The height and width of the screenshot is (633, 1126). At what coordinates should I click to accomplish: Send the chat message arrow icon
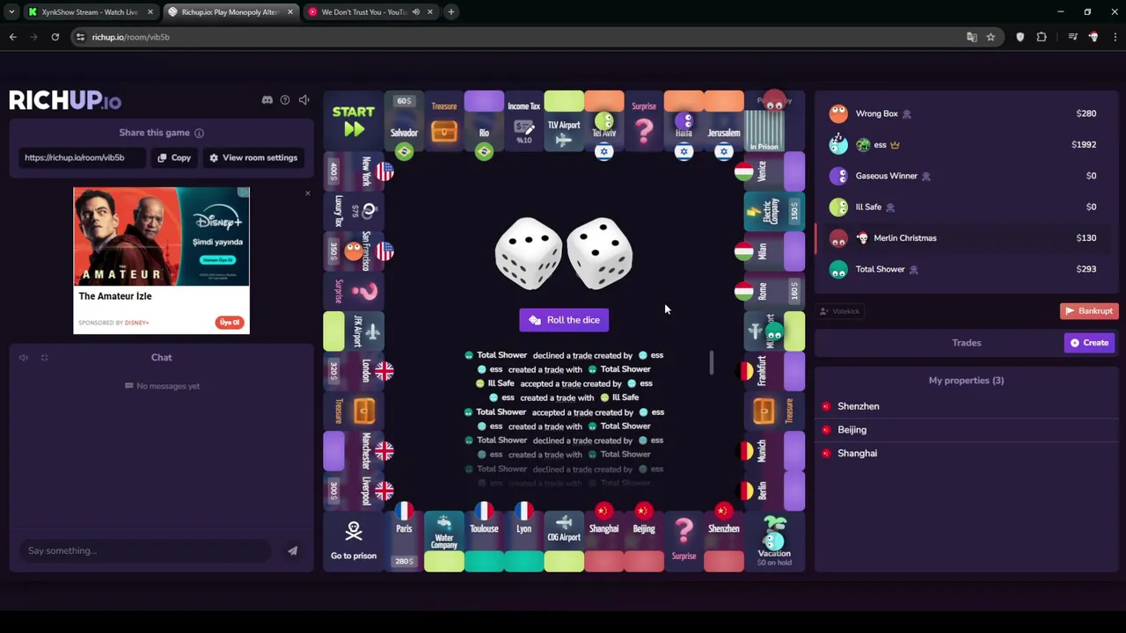point(292,550)
